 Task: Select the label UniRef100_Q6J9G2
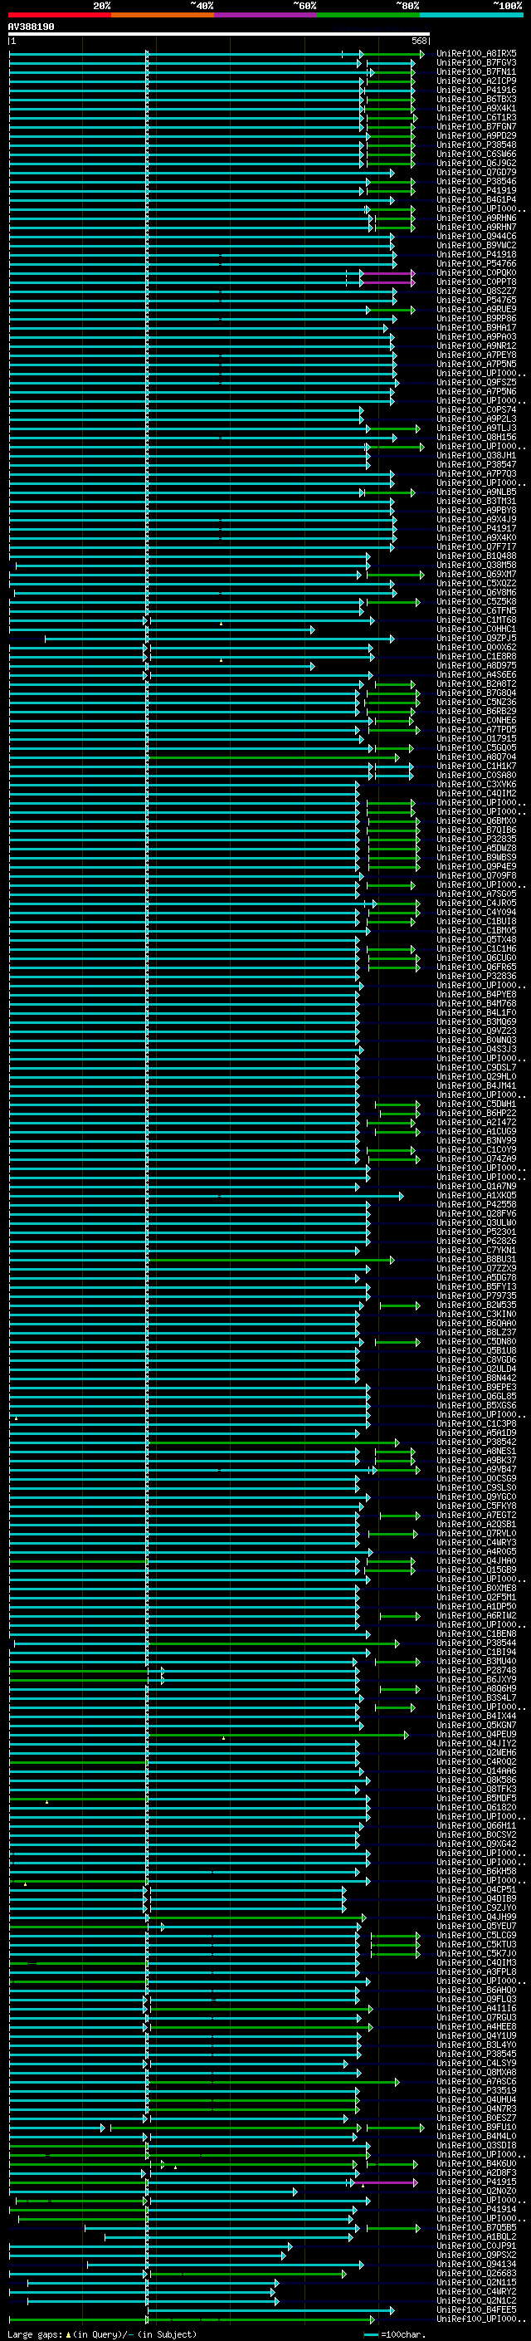[x=476, y=163]
